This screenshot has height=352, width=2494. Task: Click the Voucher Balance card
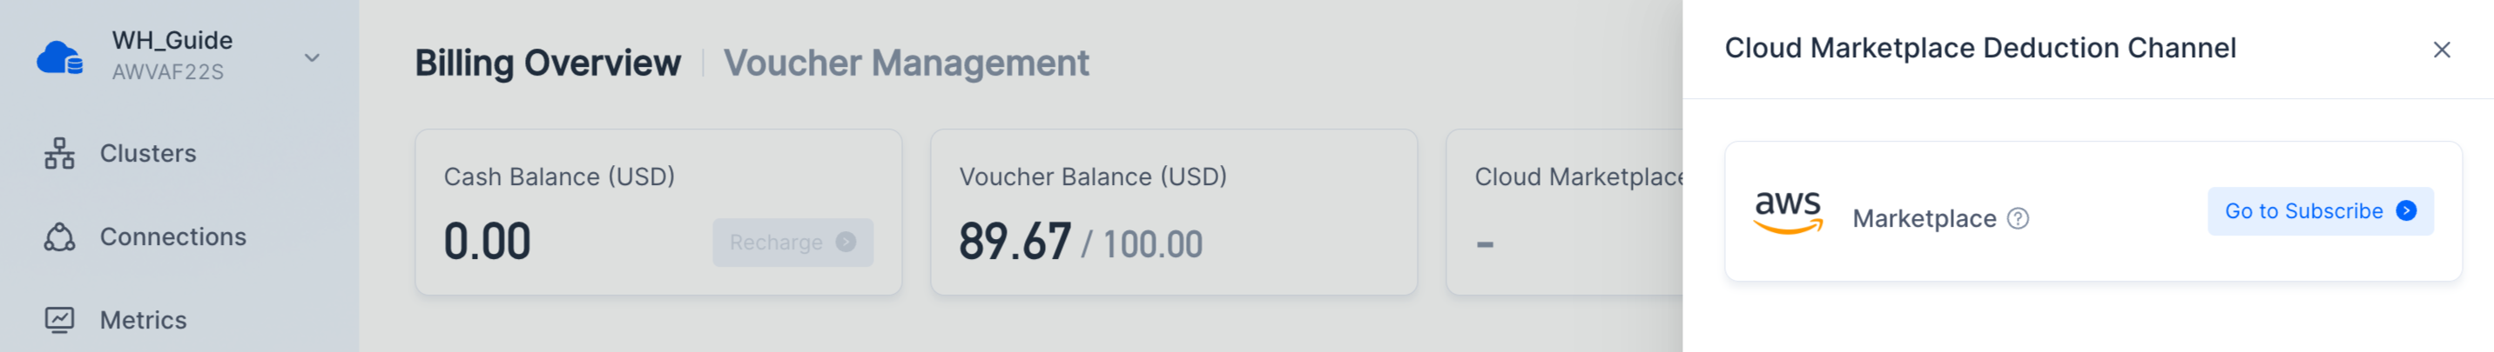1174,212
